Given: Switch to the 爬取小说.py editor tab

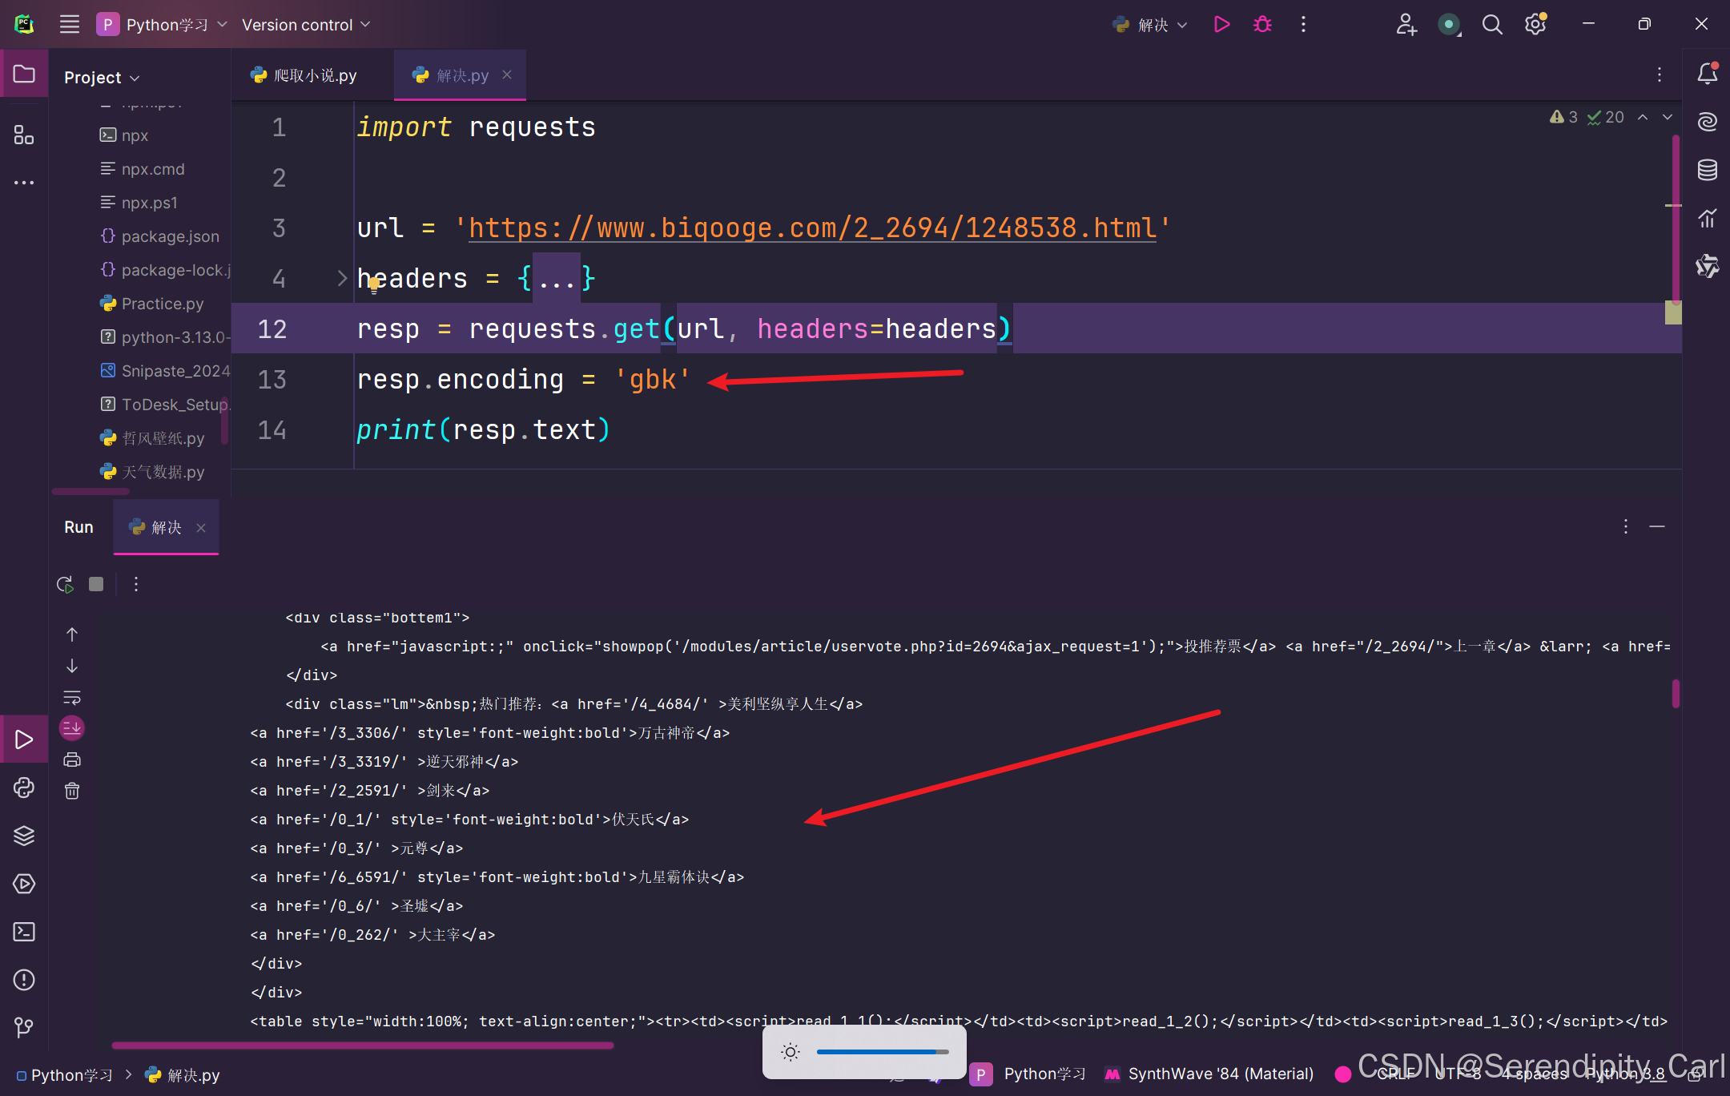Looking at the screenshot, I should 305,75.
